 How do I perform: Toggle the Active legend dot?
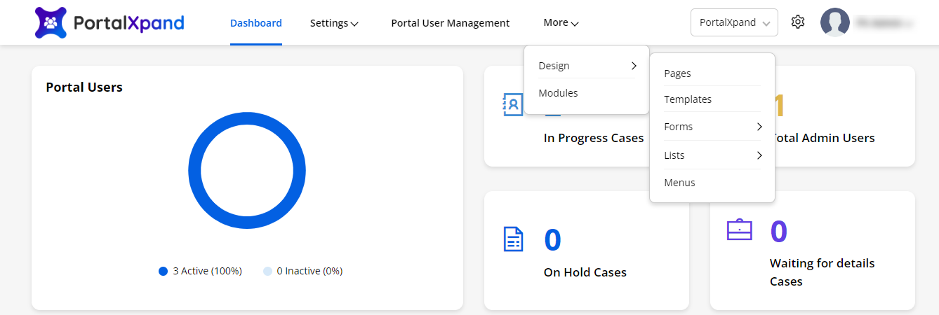(x=164, y=271)
